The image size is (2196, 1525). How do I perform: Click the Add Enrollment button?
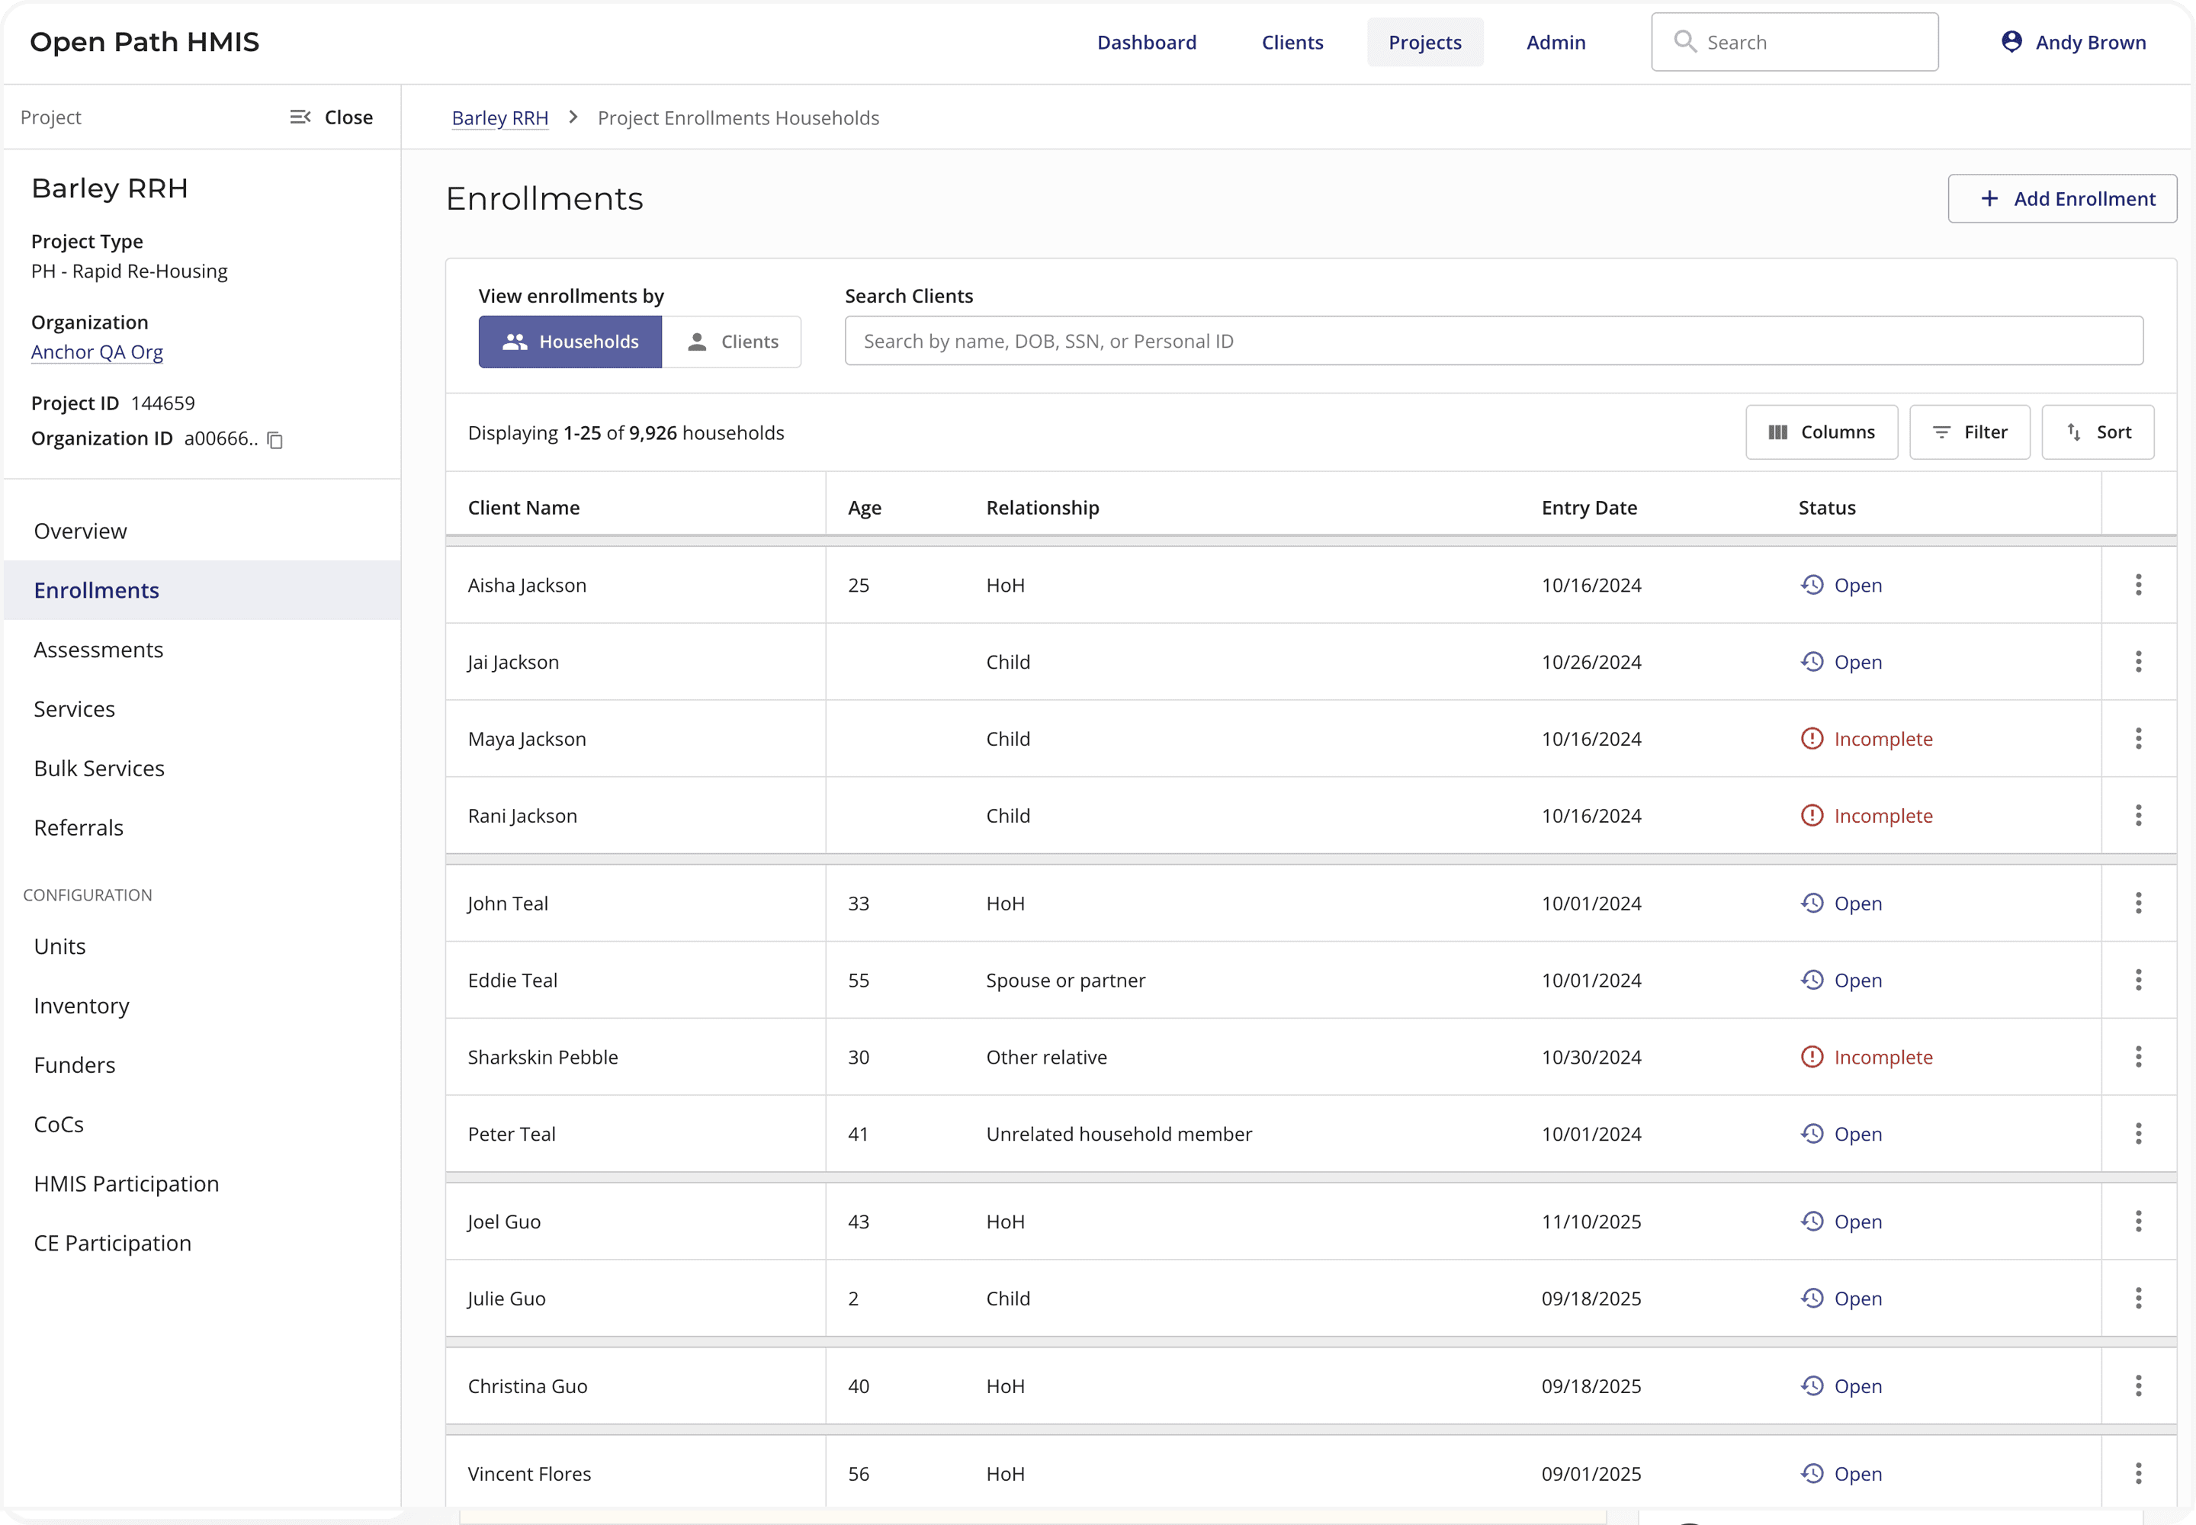(2063, 197)
